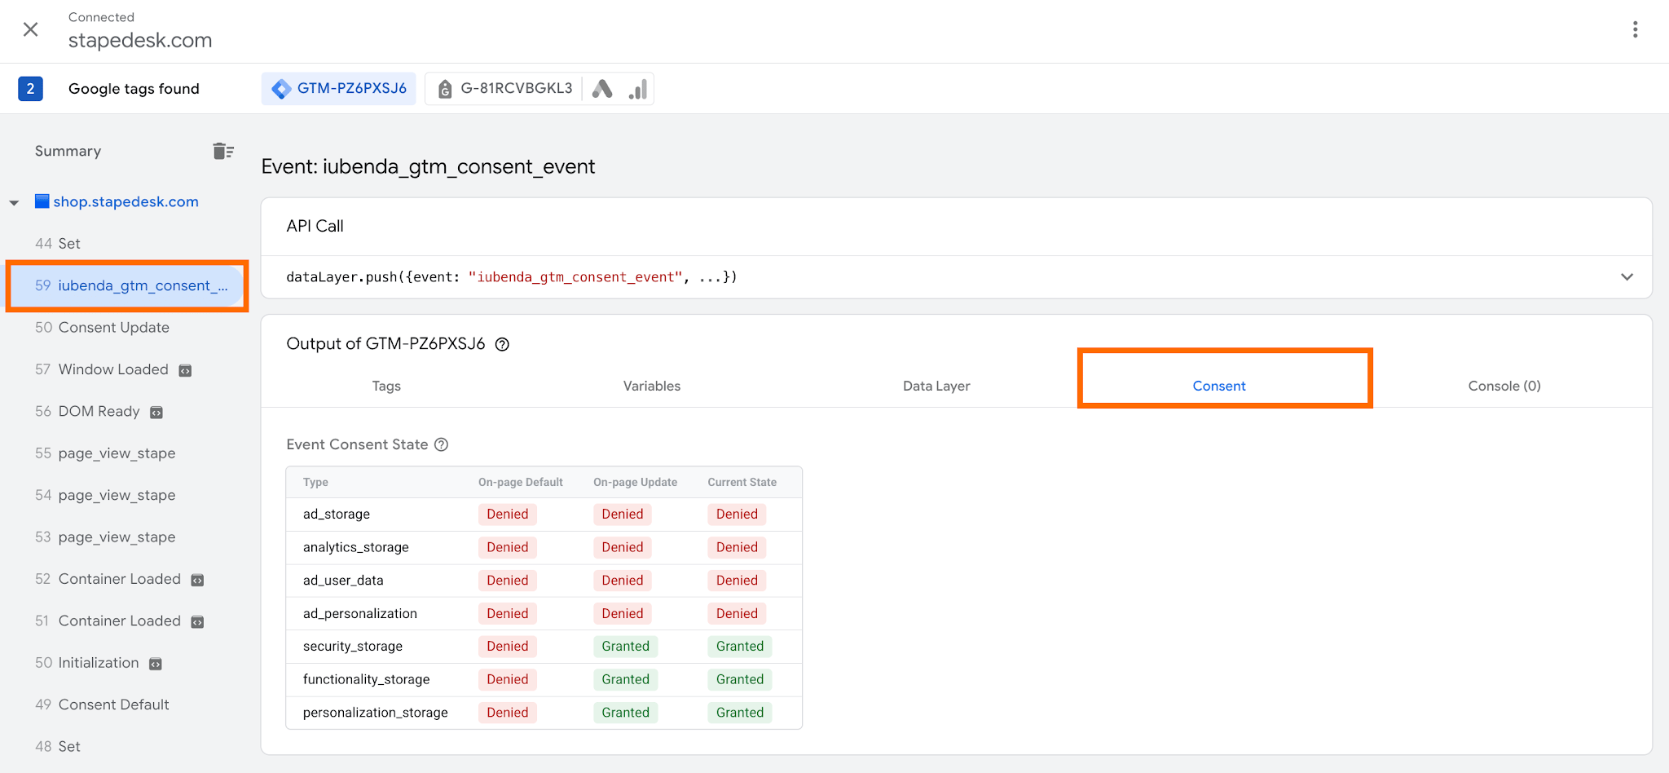Select event 53 page_view_stape

105,537
